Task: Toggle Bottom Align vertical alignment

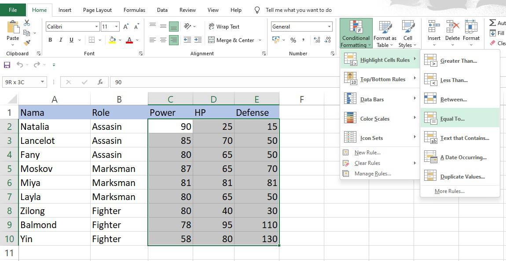Action: (174, 26)
